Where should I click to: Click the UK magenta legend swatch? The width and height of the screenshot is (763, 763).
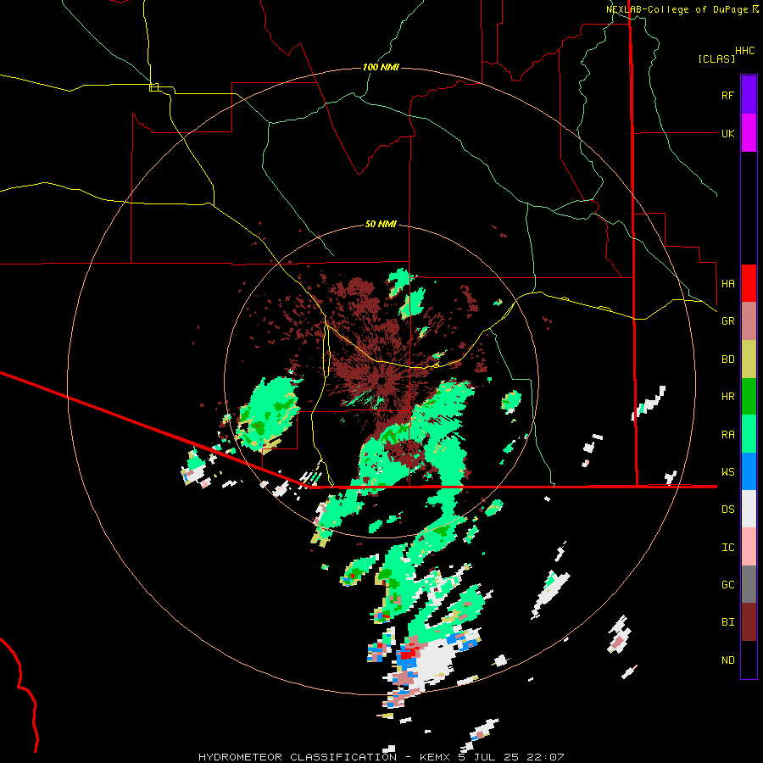coord(749,133)
